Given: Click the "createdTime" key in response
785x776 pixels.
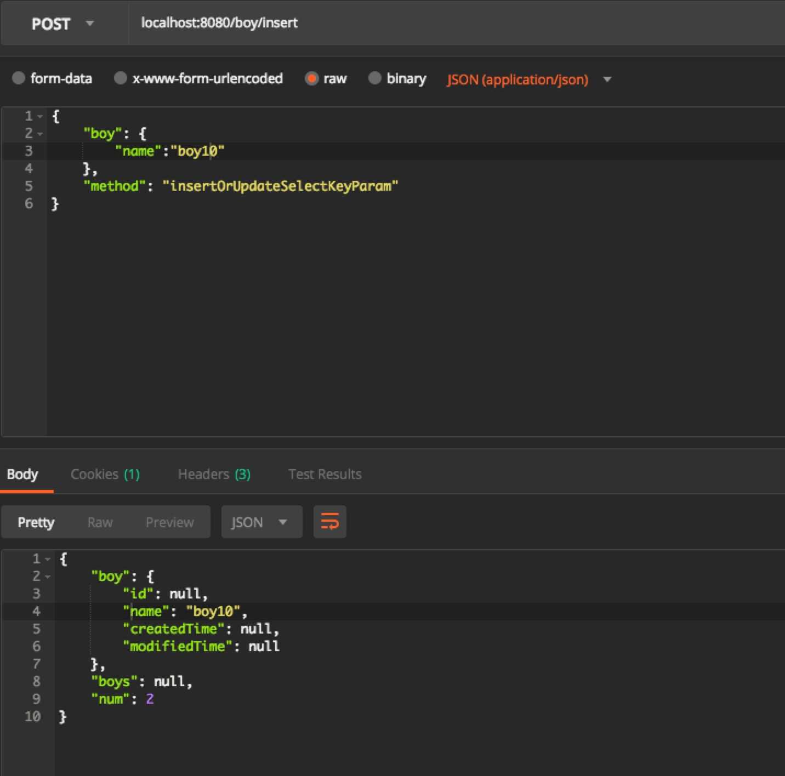Looking at the screenshot, I should pos(174,629).
